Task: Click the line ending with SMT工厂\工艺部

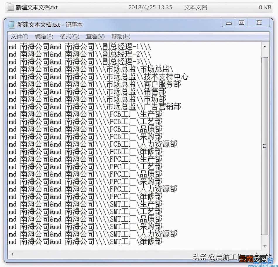Action: point(86,212)
